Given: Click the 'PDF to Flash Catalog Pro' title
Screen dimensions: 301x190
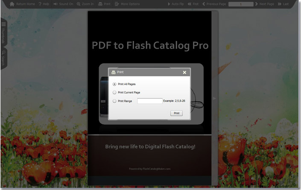Looking at the screenshot, I should tap(150, 46).
